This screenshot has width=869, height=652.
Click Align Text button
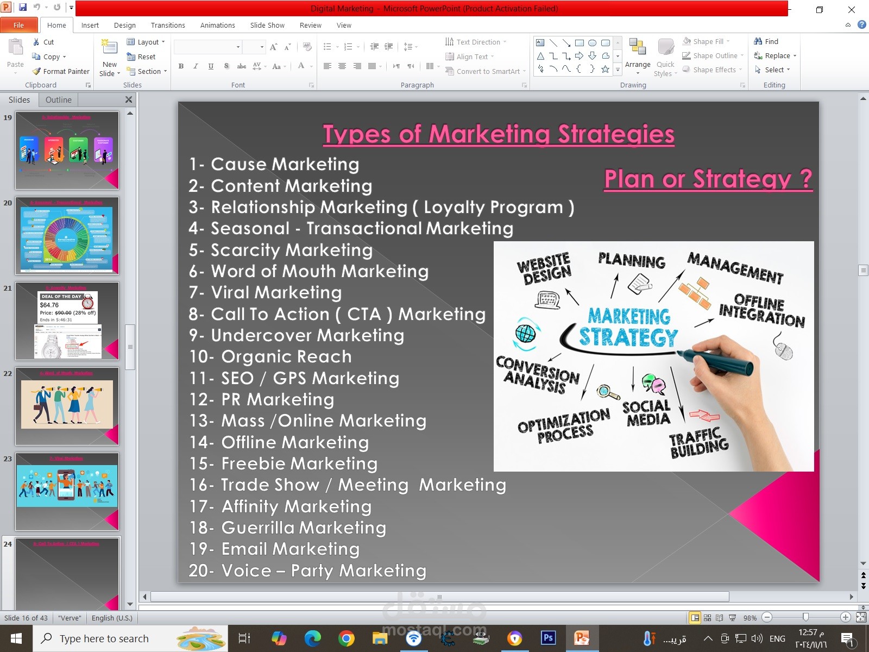point(470,57)
